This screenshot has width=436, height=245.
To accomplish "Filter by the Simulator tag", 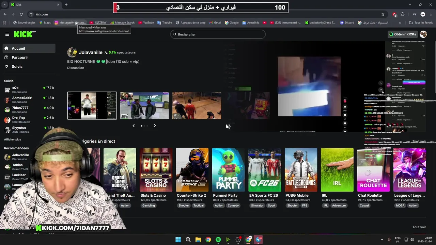I will [x=257, y=206].
